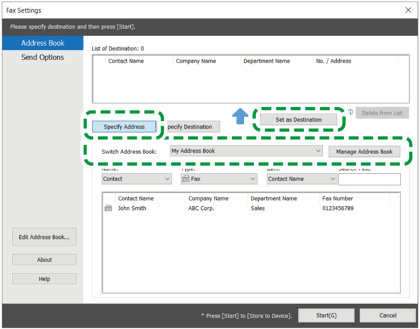Open Edit Address Book dialog
The image size is (420, 329).
click(44, 237)
